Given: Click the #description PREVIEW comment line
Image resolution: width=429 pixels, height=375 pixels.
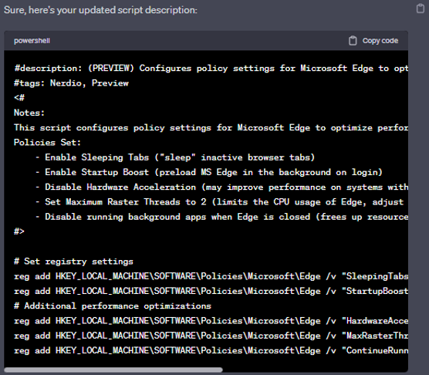Looking at the screenshot, I should (x=211, y=68).
